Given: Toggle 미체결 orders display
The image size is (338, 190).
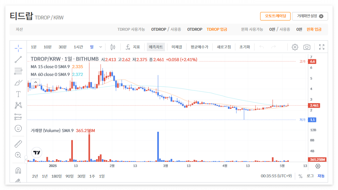Looking at the screenshot, I should (177, 47).
